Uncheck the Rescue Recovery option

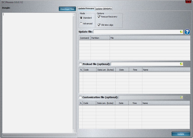(99, 17)
